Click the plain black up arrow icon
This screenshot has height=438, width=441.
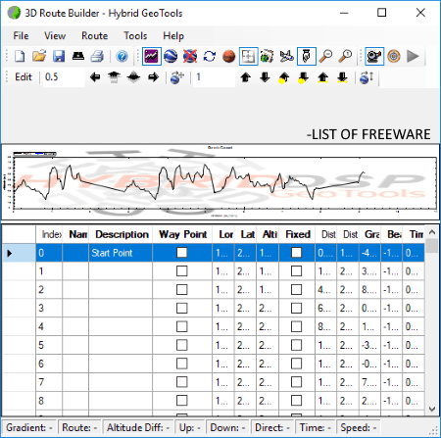246,77
